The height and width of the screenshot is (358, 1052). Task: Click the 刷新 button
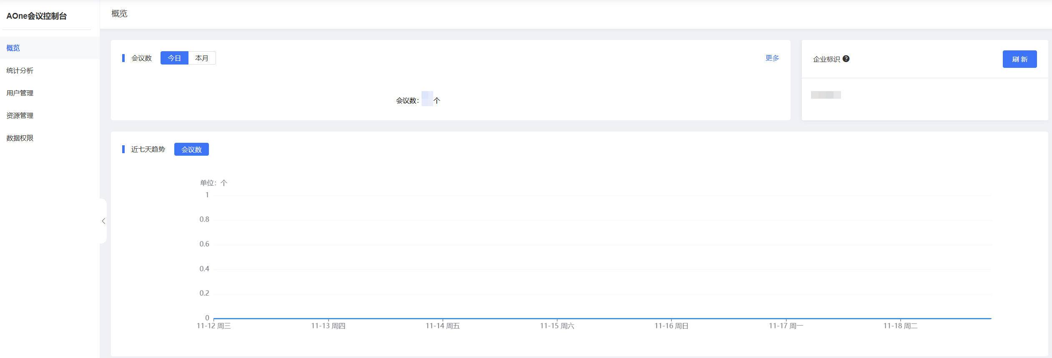pos(1019,59)
